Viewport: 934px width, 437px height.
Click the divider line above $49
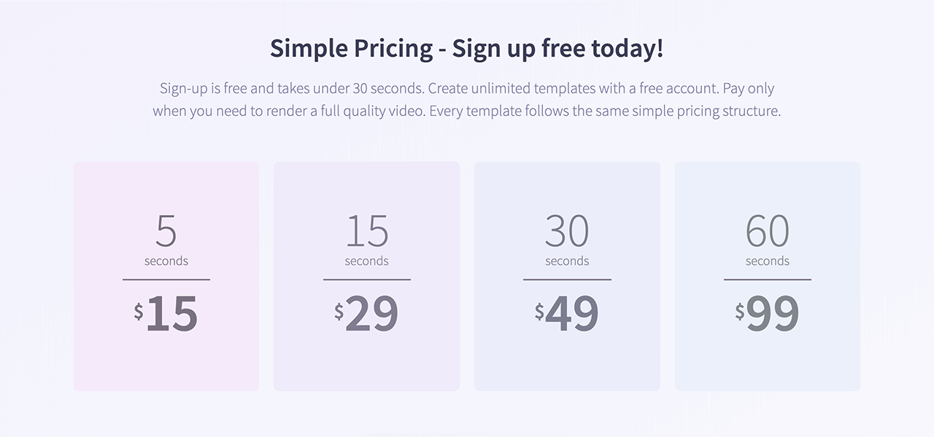coord(567,279)
